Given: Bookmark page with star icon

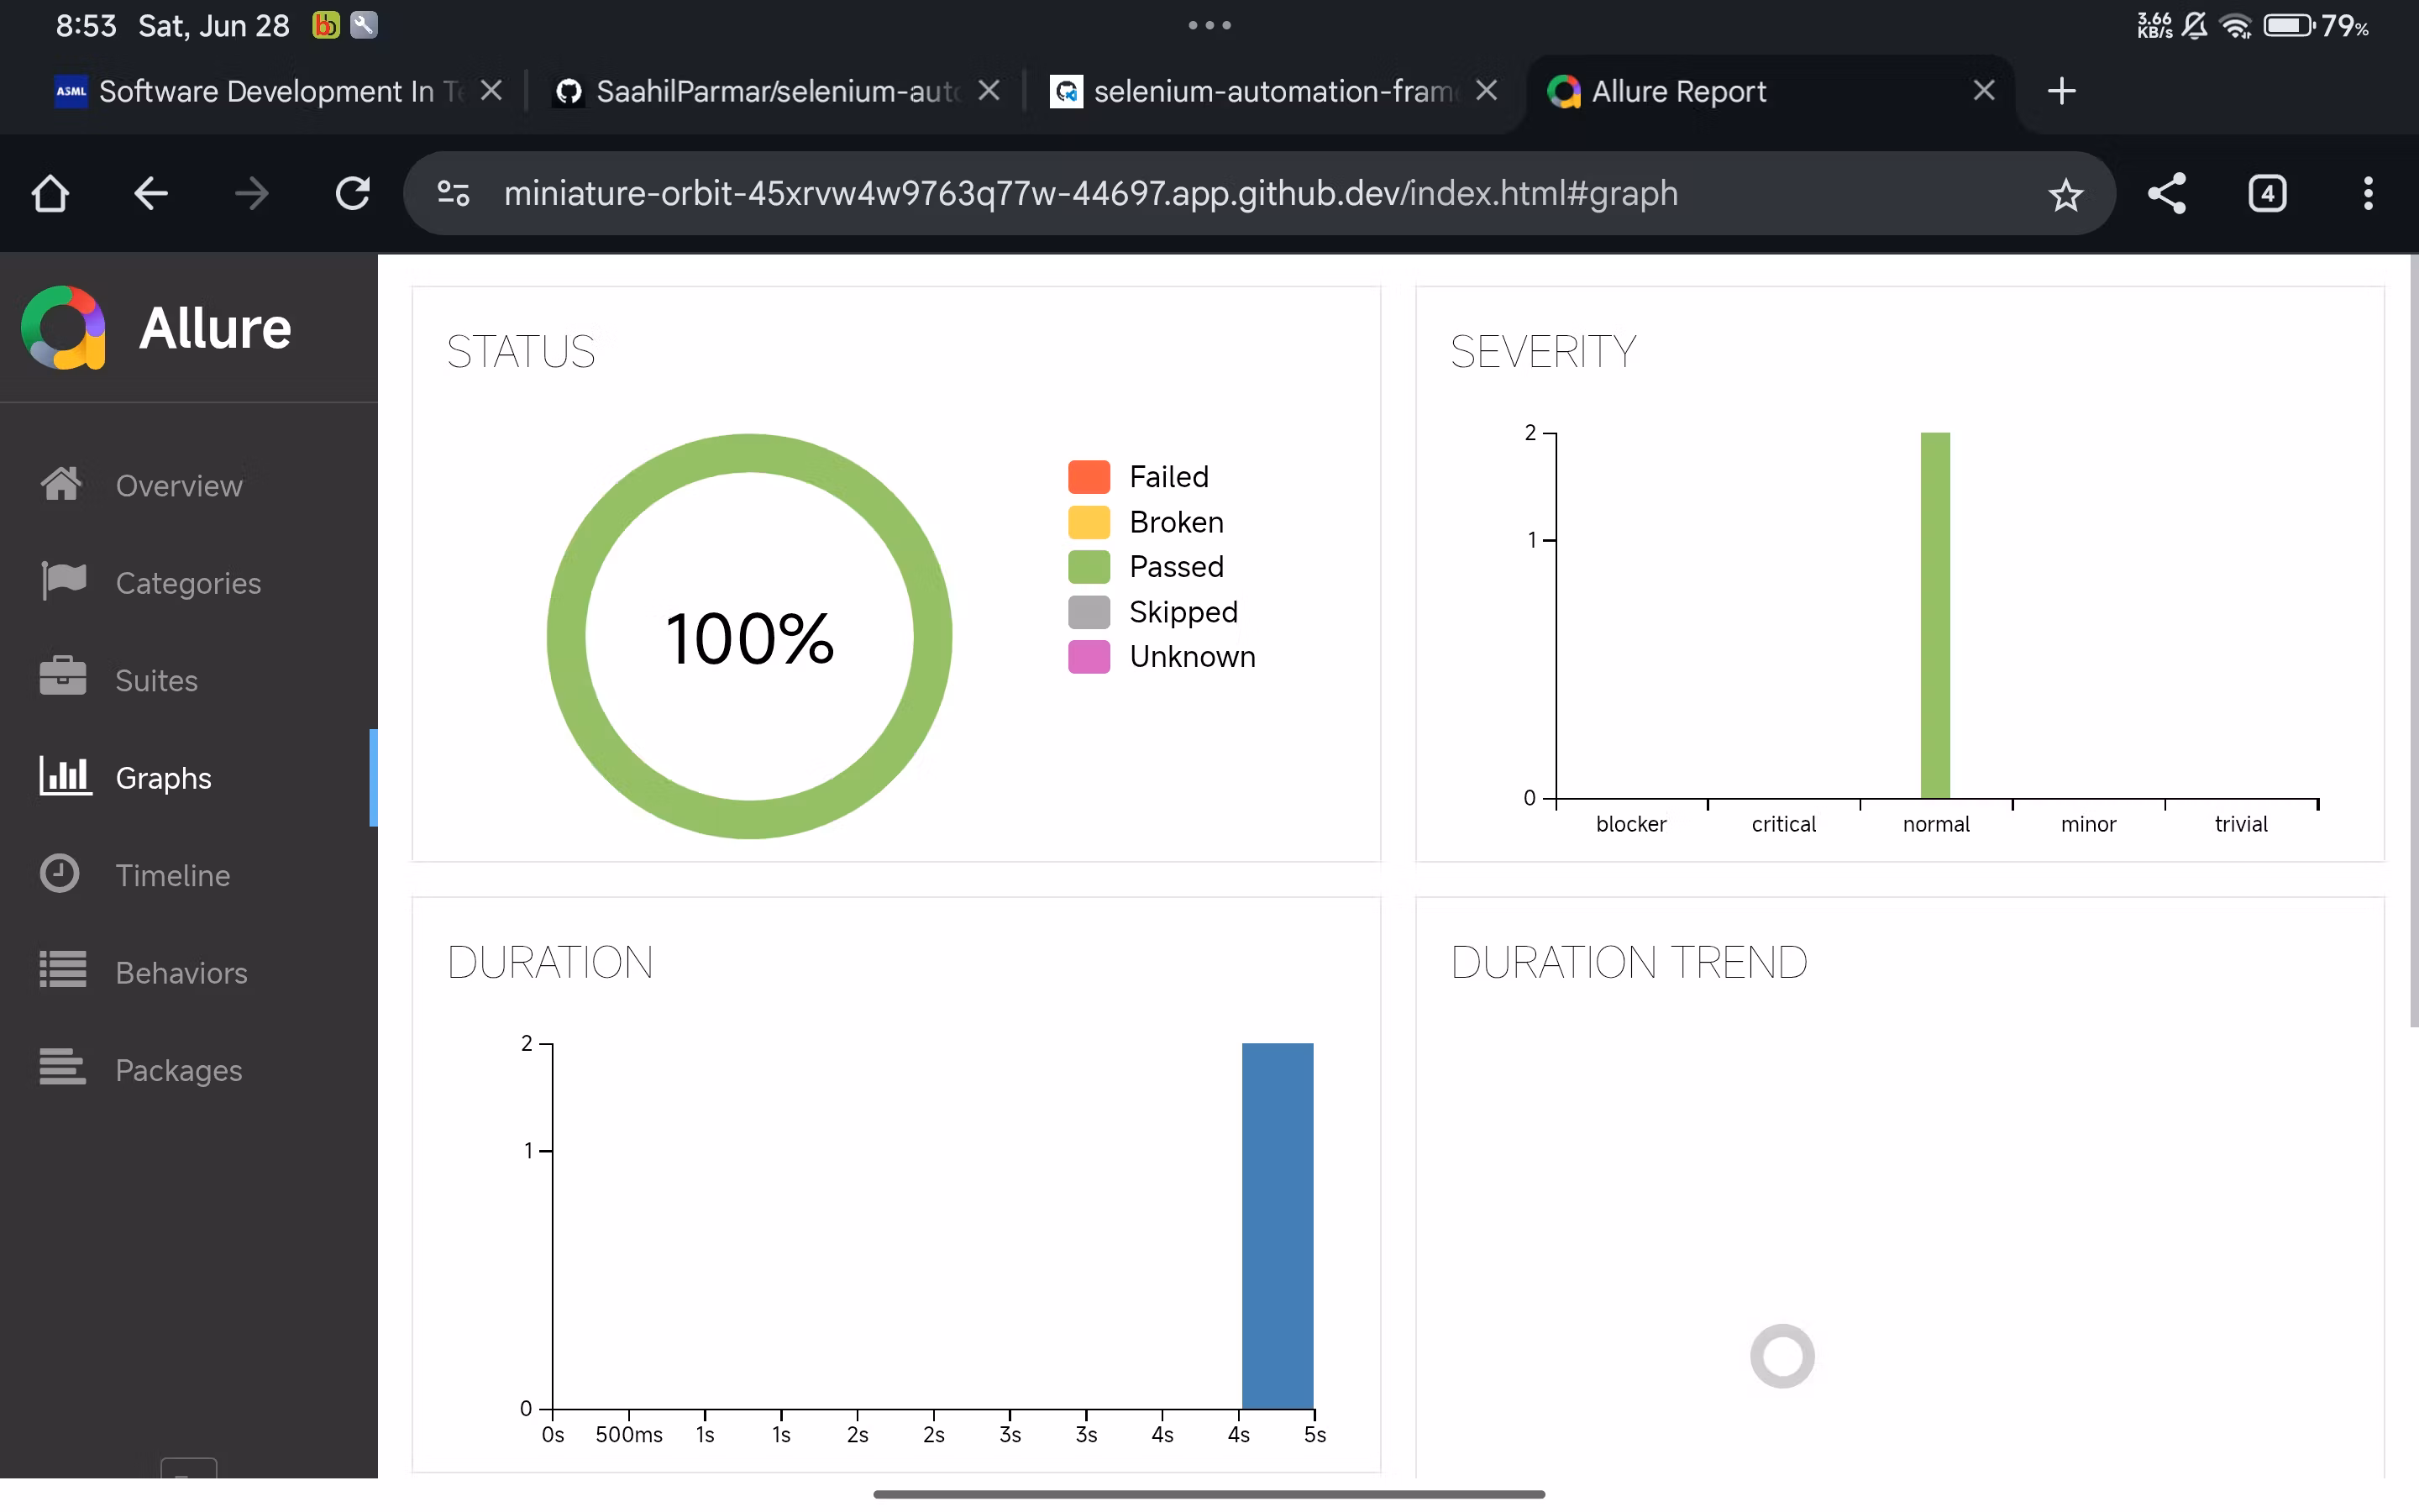Looking at the screenshot, I should 2065,194.
